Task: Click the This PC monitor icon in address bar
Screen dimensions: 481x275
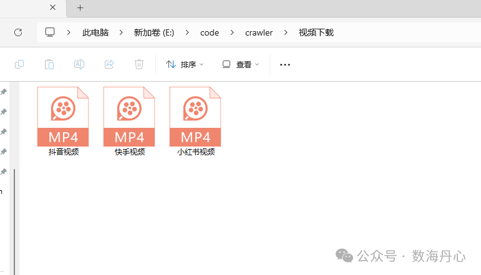Action: 50,32
